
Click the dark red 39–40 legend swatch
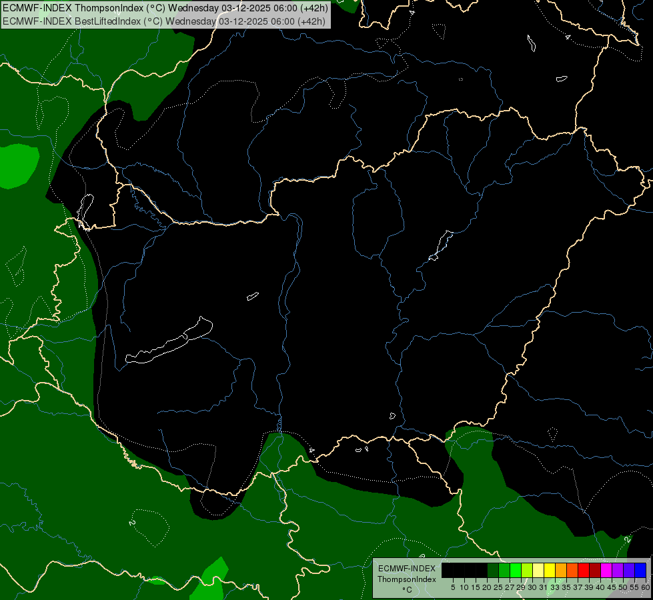[x=595, y=570]
